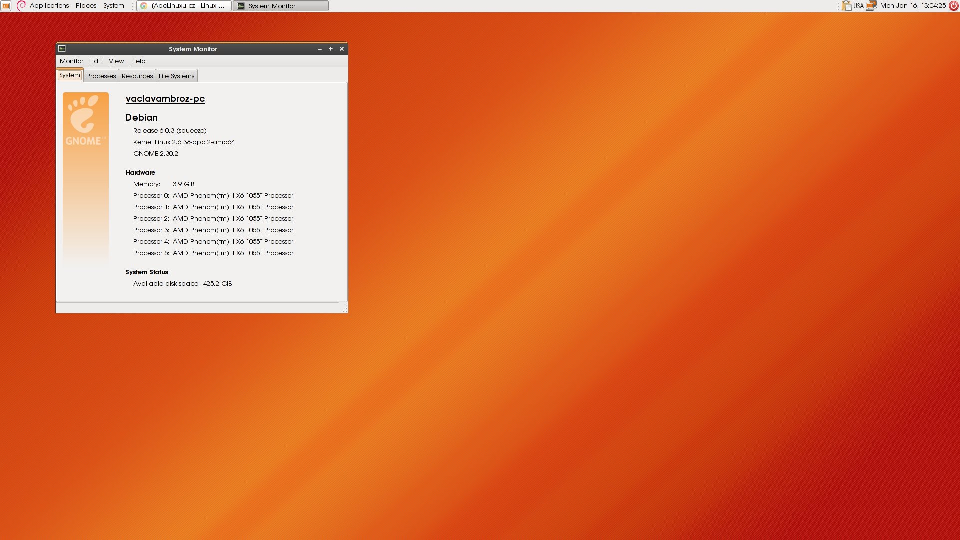Click the Processor 1 row
The width and height of the screenshot is (960, 540).
213,207
